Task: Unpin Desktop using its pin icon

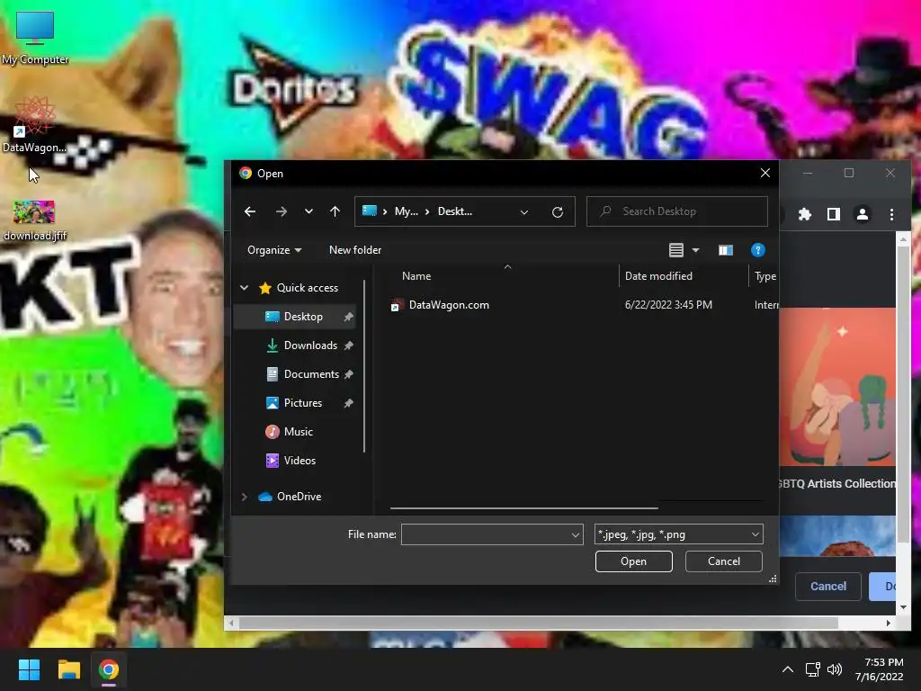Action: (x=348, y=318)
